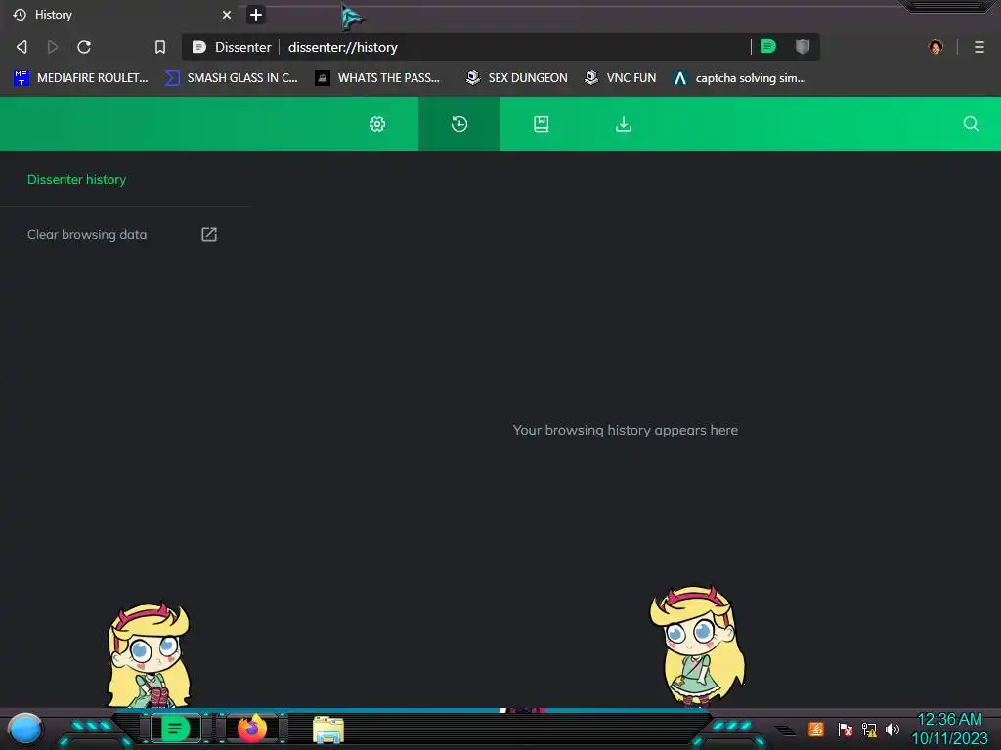Go forward with the forward arrow

pos(53,47)
